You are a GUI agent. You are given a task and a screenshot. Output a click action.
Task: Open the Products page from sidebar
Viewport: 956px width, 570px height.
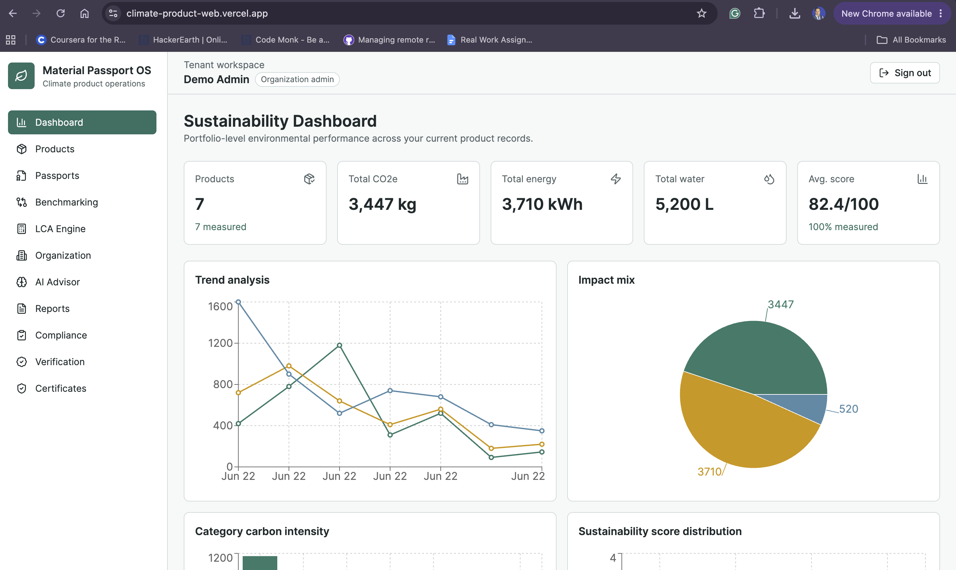[x=82, y=149]
